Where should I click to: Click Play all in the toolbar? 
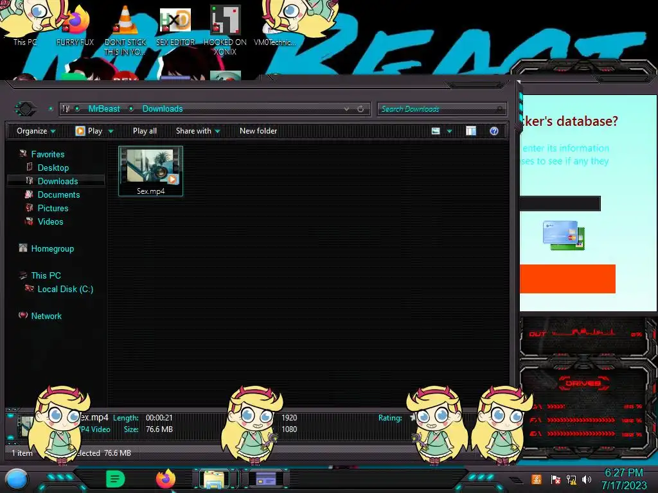click(x=145, y=131)
